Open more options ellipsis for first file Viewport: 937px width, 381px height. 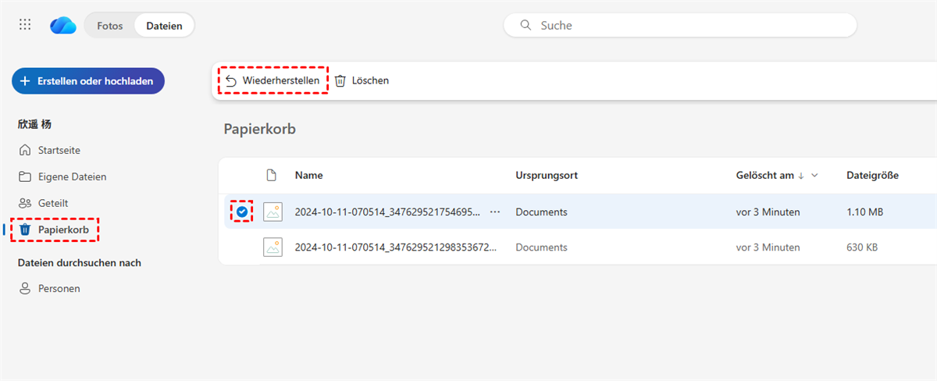pos(494,212)
